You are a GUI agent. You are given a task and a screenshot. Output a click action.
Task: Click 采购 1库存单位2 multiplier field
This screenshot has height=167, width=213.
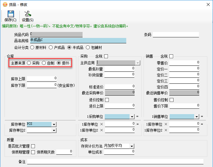point(120,130)
